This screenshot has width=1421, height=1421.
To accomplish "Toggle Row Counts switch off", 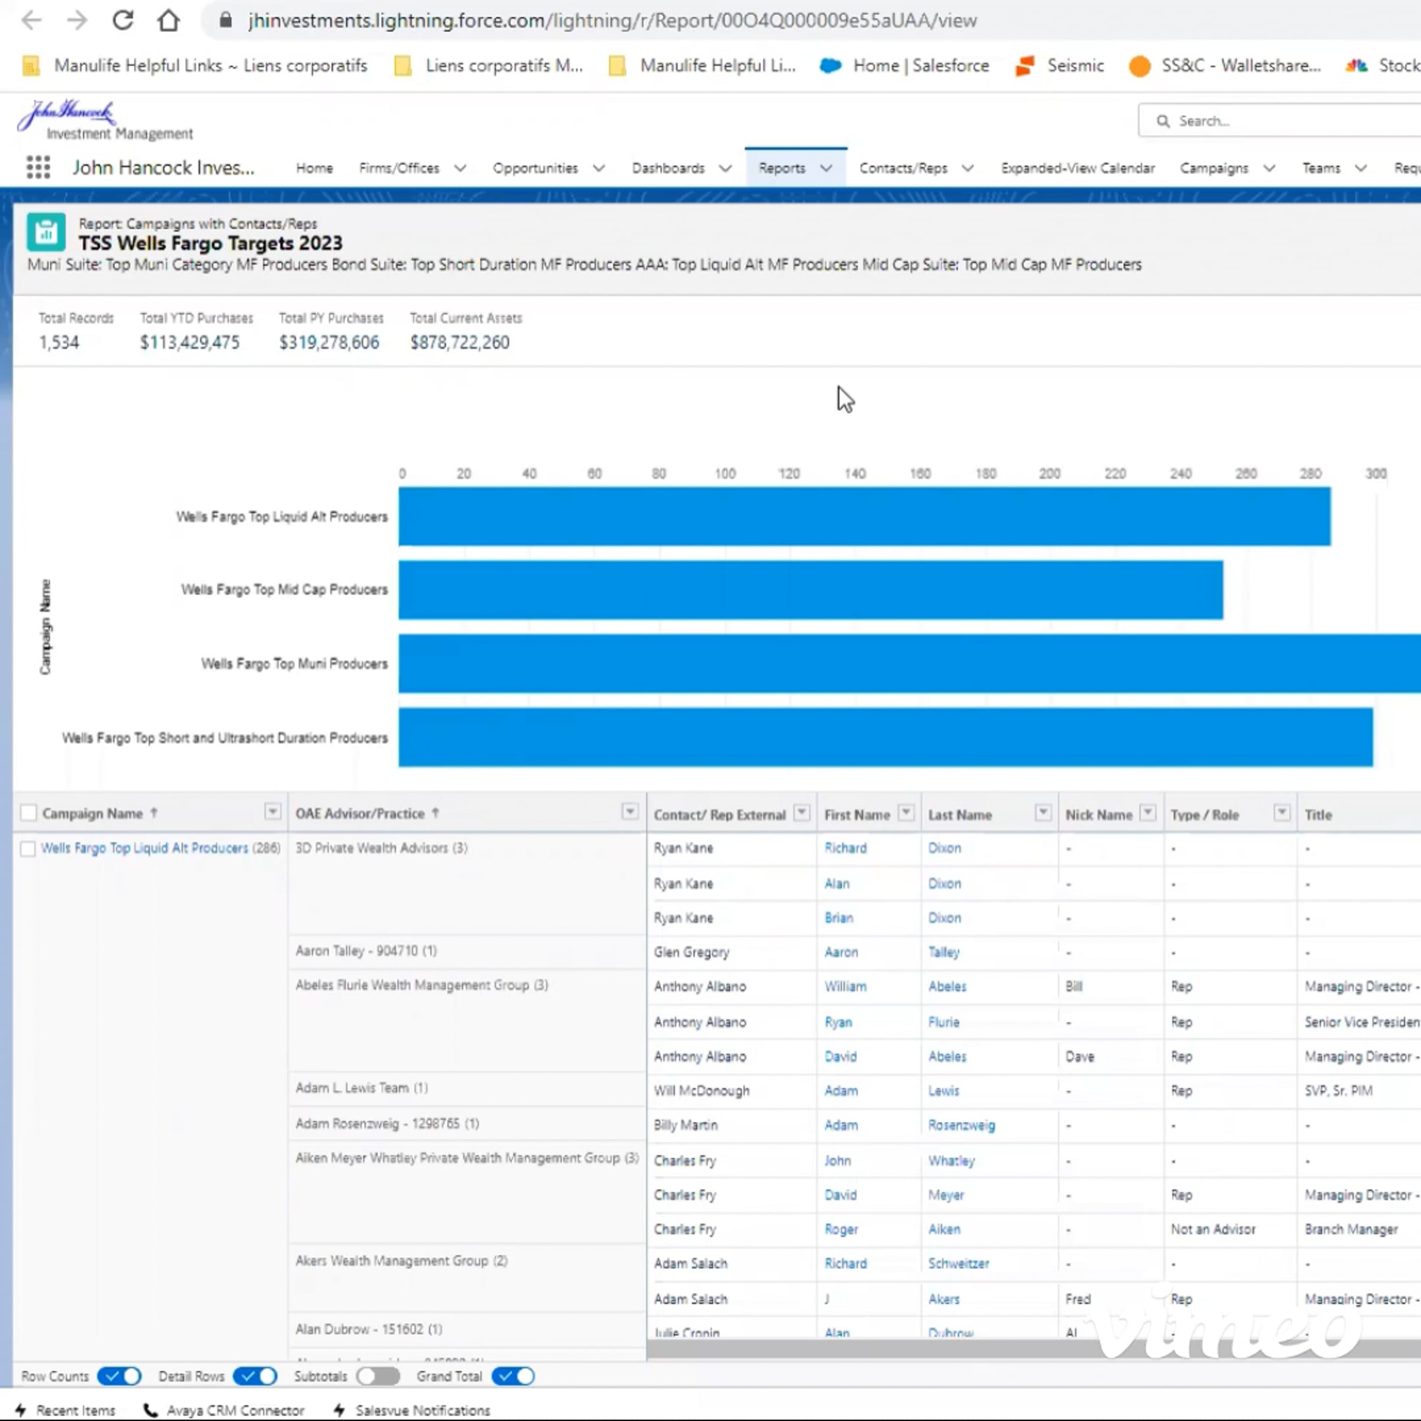I will [119, 1376].
